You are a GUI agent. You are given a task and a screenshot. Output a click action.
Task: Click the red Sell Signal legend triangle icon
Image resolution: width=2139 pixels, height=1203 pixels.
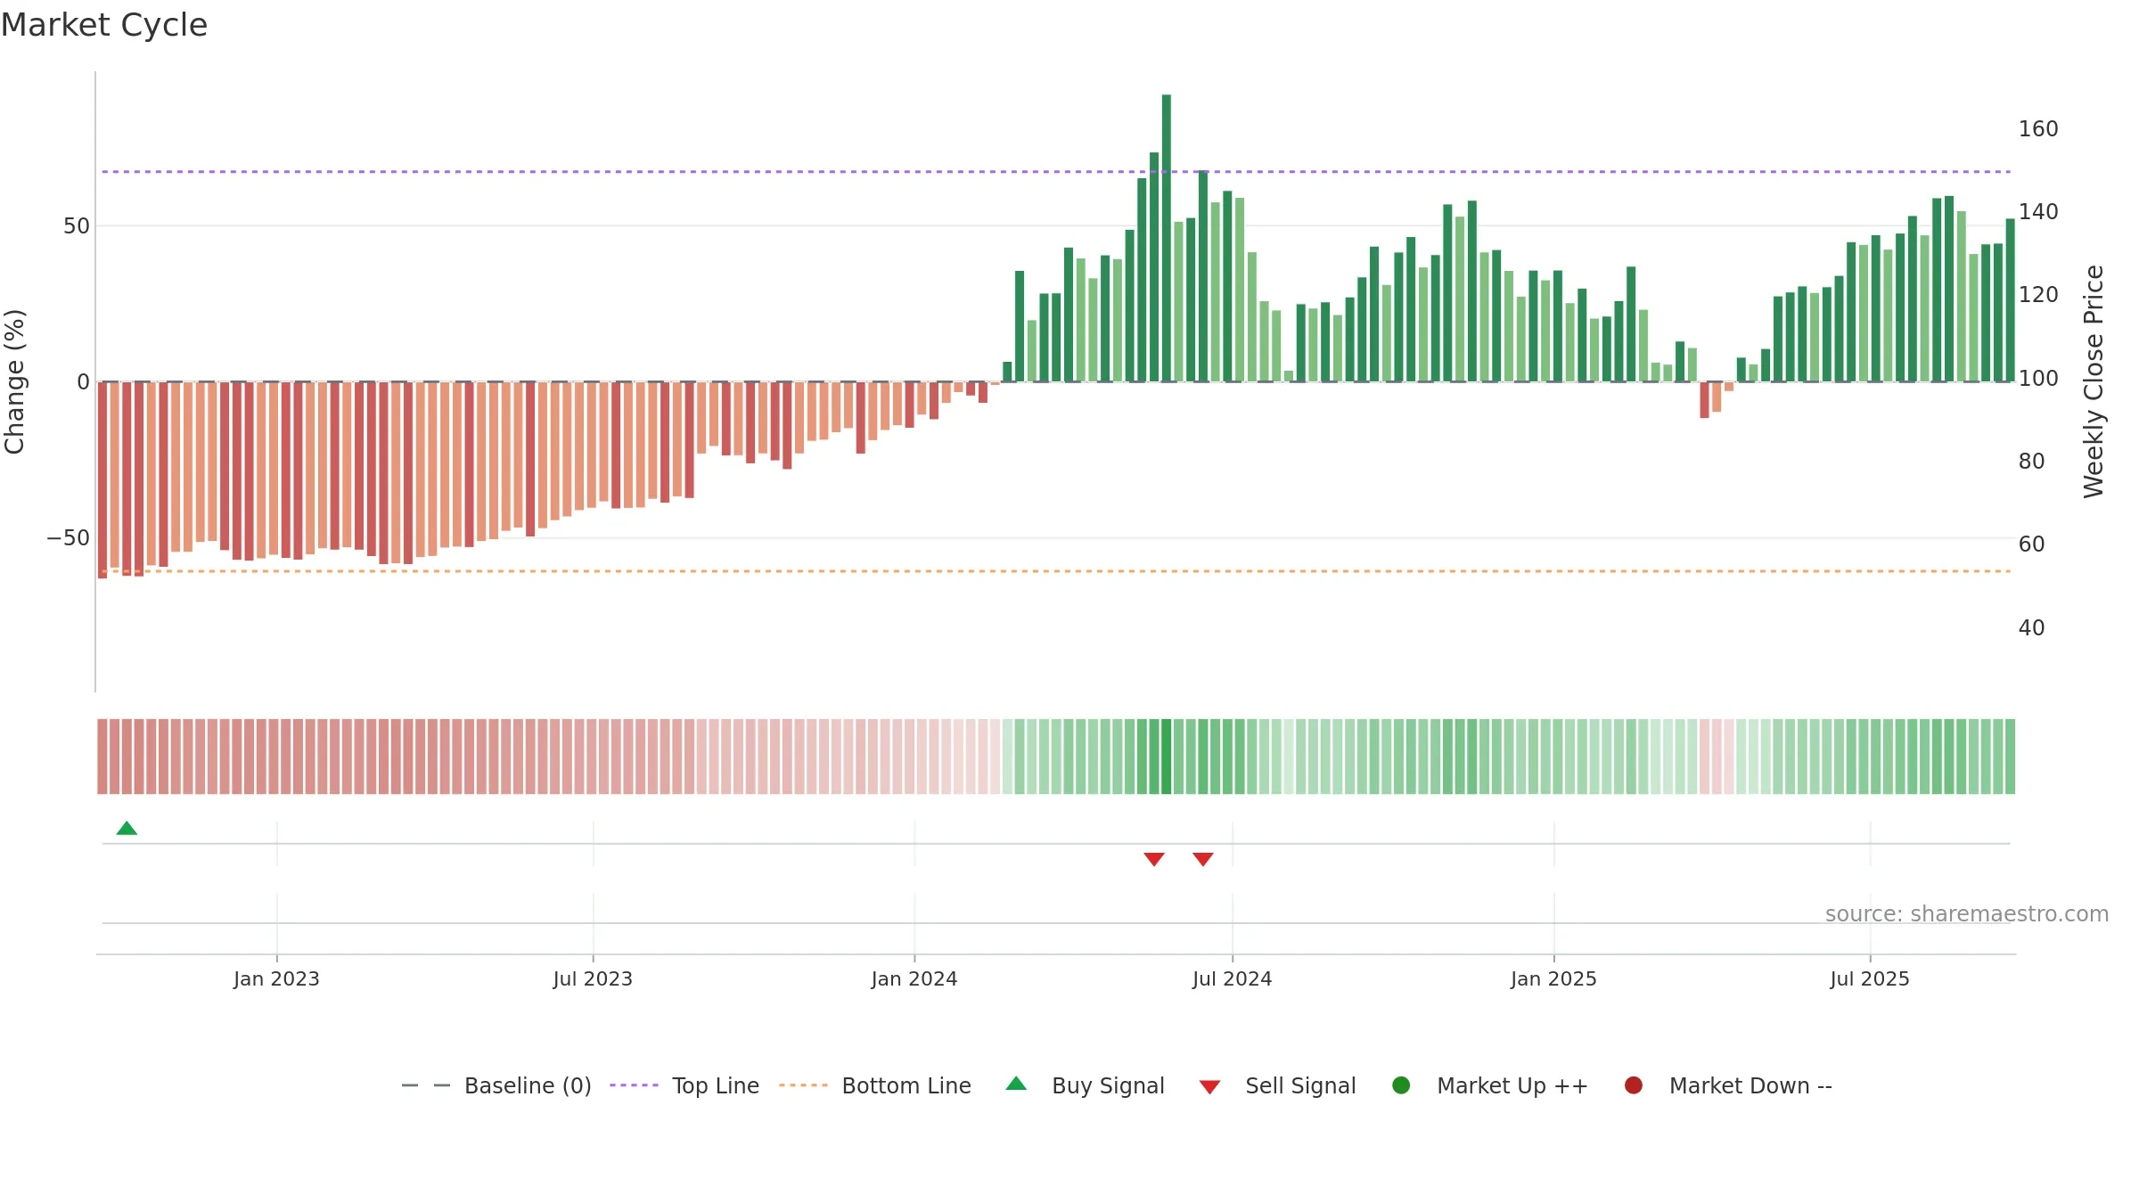click(x=1209, y=1087)
